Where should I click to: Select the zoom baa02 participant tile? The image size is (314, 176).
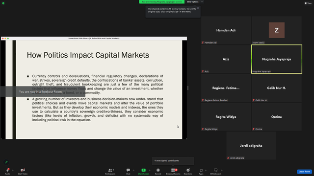tap(277, 30)
